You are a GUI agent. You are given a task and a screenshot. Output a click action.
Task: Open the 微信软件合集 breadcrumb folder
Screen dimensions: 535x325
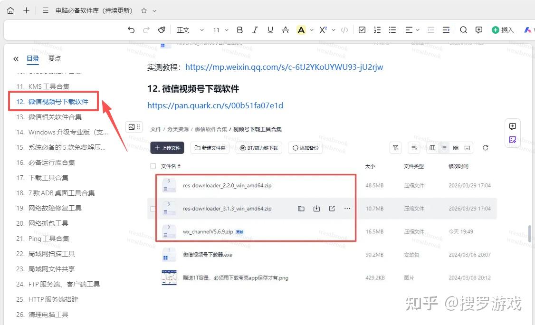pos(211,129)
